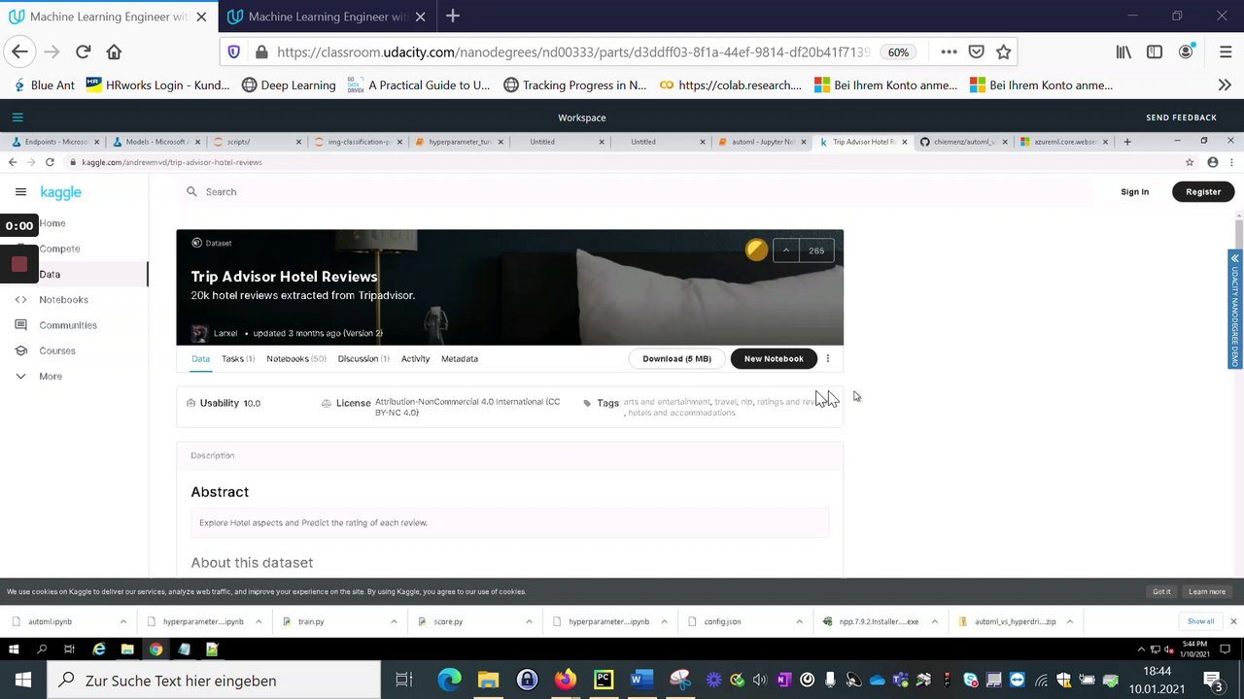
Task: Click Send Feedback in the workspace header
Action: point(1181,117)
